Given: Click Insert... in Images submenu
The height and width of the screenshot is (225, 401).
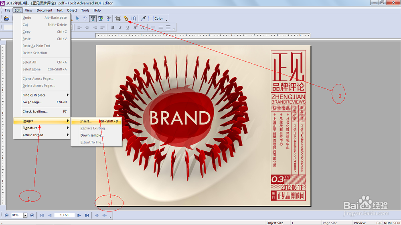Looking at the screenshot, I should point(96,121).
